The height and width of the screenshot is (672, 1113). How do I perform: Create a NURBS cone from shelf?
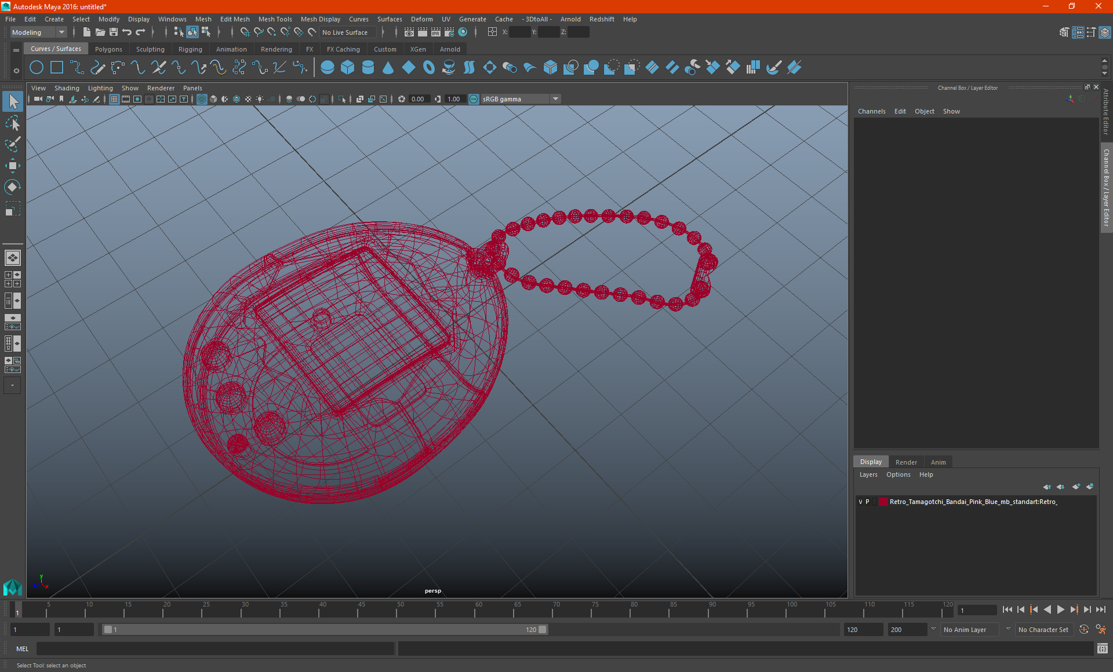(x=388, y=68)
